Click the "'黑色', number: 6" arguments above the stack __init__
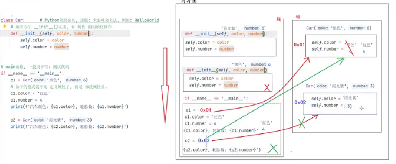396x164 pixels. (x=251, y=64)
